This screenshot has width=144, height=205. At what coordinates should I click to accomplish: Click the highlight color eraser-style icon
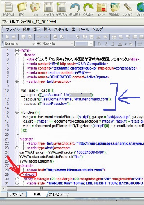(131, 44)
